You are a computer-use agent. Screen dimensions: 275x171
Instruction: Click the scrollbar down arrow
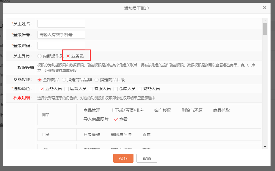[x=265, y=146]
